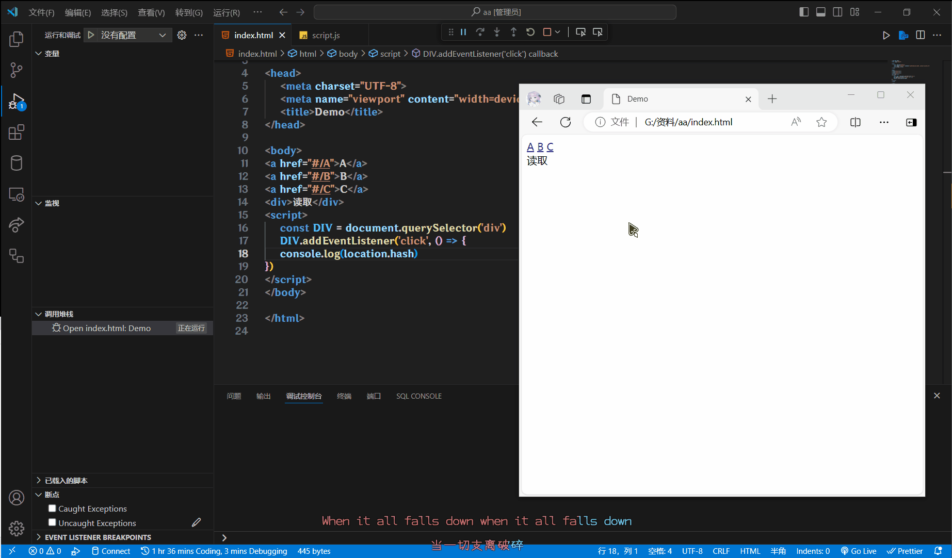Start debugging with the green play button
Image resolution: width=952 pixels, height=558 pixels.
click(91, 35)
